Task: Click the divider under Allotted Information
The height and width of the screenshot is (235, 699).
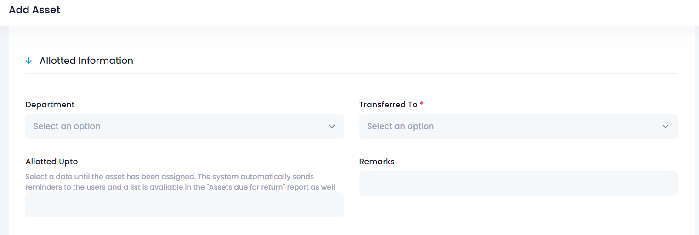Action: pos(352,73)
